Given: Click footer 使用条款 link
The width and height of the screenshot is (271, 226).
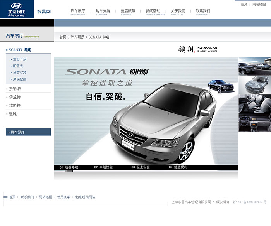Looking at the screenshot, I should 64,197.
